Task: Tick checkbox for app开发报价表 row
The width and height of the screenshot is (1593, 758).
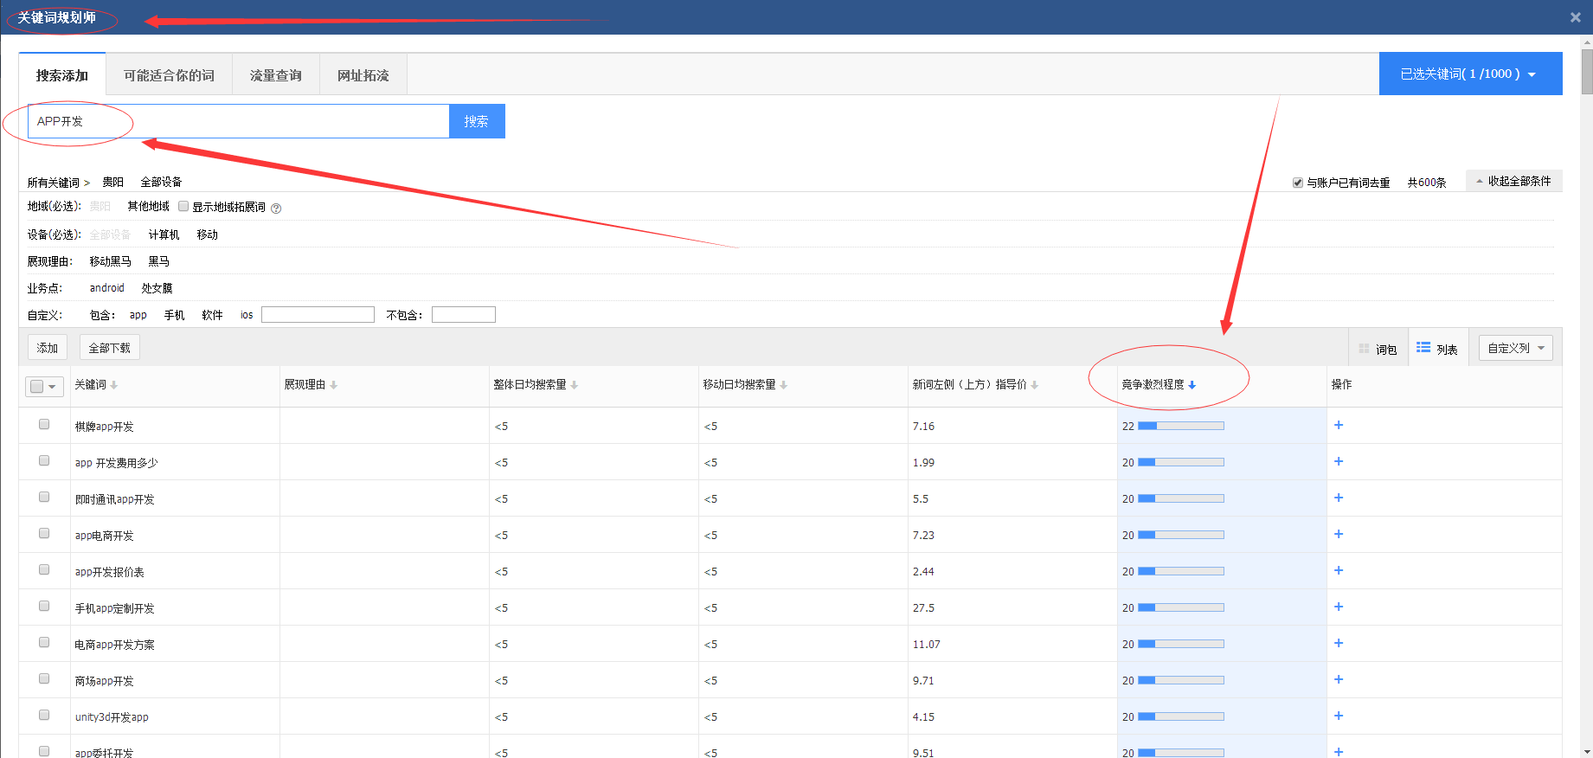Action: click(44, 569)
